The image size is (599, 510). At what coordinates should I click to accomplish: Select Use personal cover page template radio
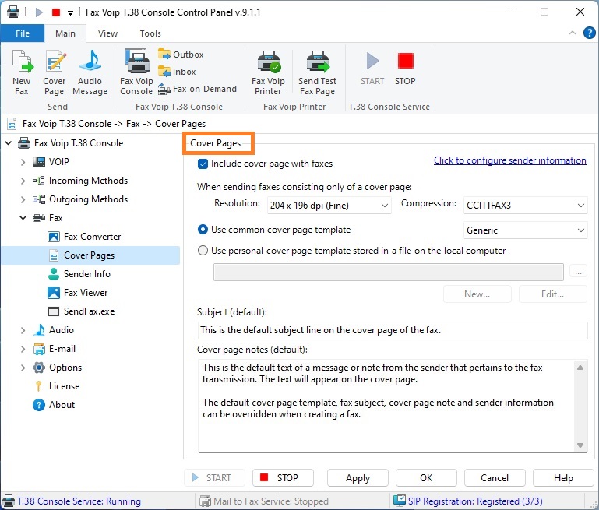pyautogui.click(x=203, y=251)
